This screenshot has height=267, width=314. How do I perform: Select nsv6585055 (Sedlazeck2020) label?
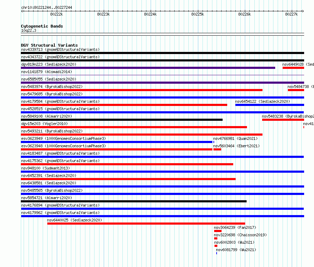click(49, 79)
